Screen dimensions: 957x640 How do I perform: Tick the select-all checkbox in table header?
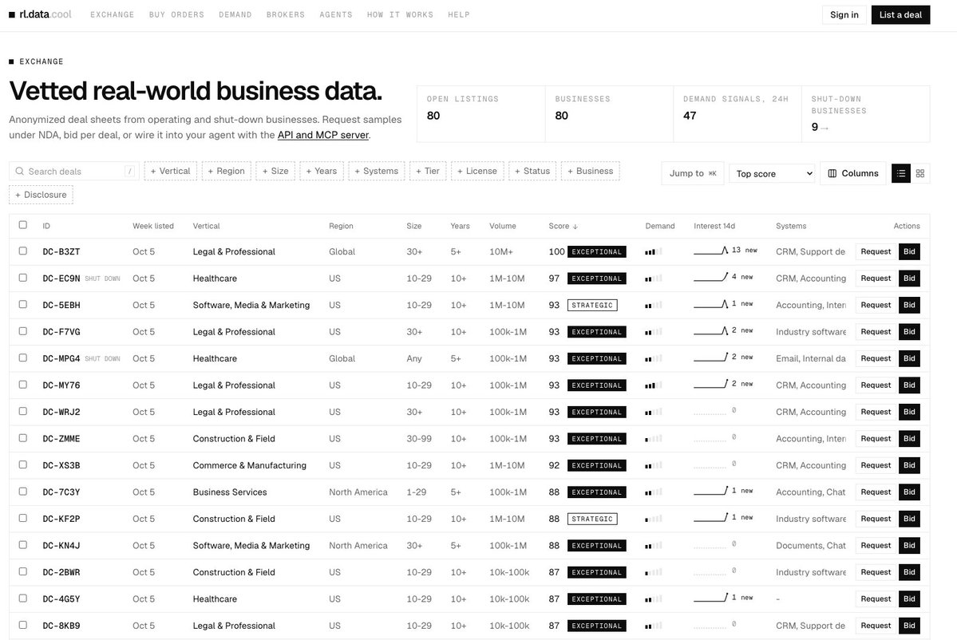[x=22, y=224]
